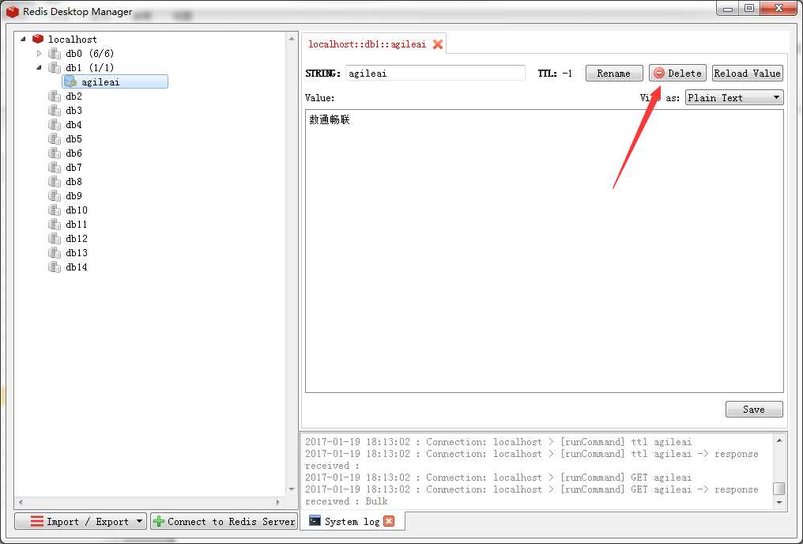The height and width of the screenshot is (544, 803).
Task: Open the System log tab
Action: pos(352,521)
